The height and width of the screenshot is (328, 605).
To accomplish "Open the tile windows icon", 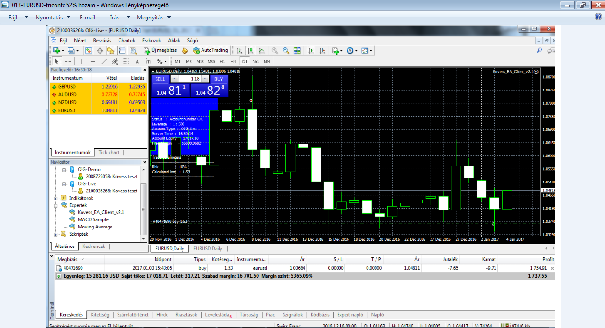I will pyautogui.click(x=297, y=50).
